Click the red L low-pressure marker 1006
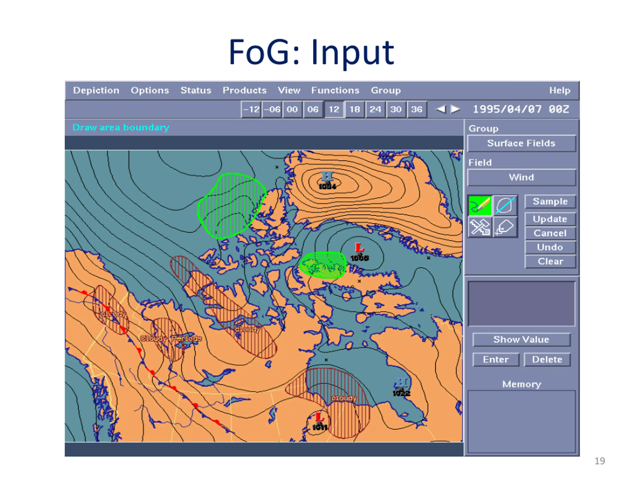This screenshot has height=483, width=644. pos(359,248)
